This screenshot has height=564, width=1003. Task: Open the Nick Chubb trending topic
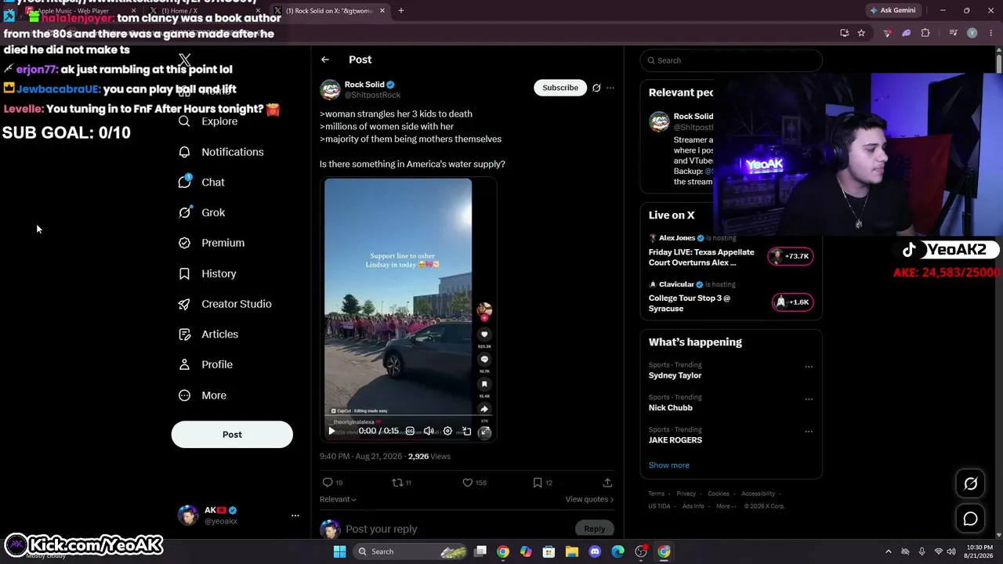[671, 407]
